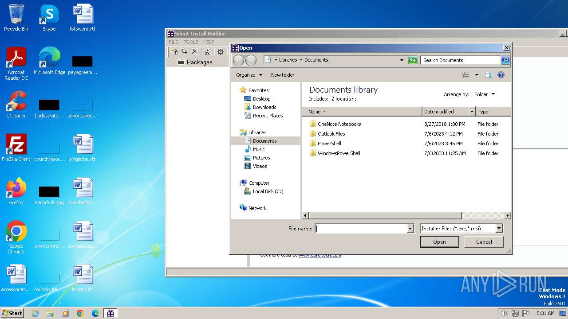Click the search magnifier icon in Open dialog
Image resolution: width=568 pixels, height=319 pixels.
point(505,60)
